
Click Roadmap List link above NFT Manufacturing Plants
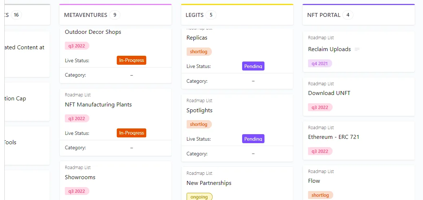pos(78,95)
